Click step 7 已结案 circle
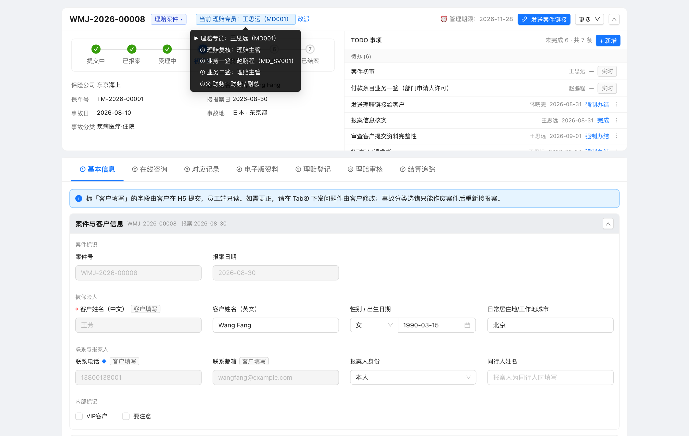 [310, 49]
